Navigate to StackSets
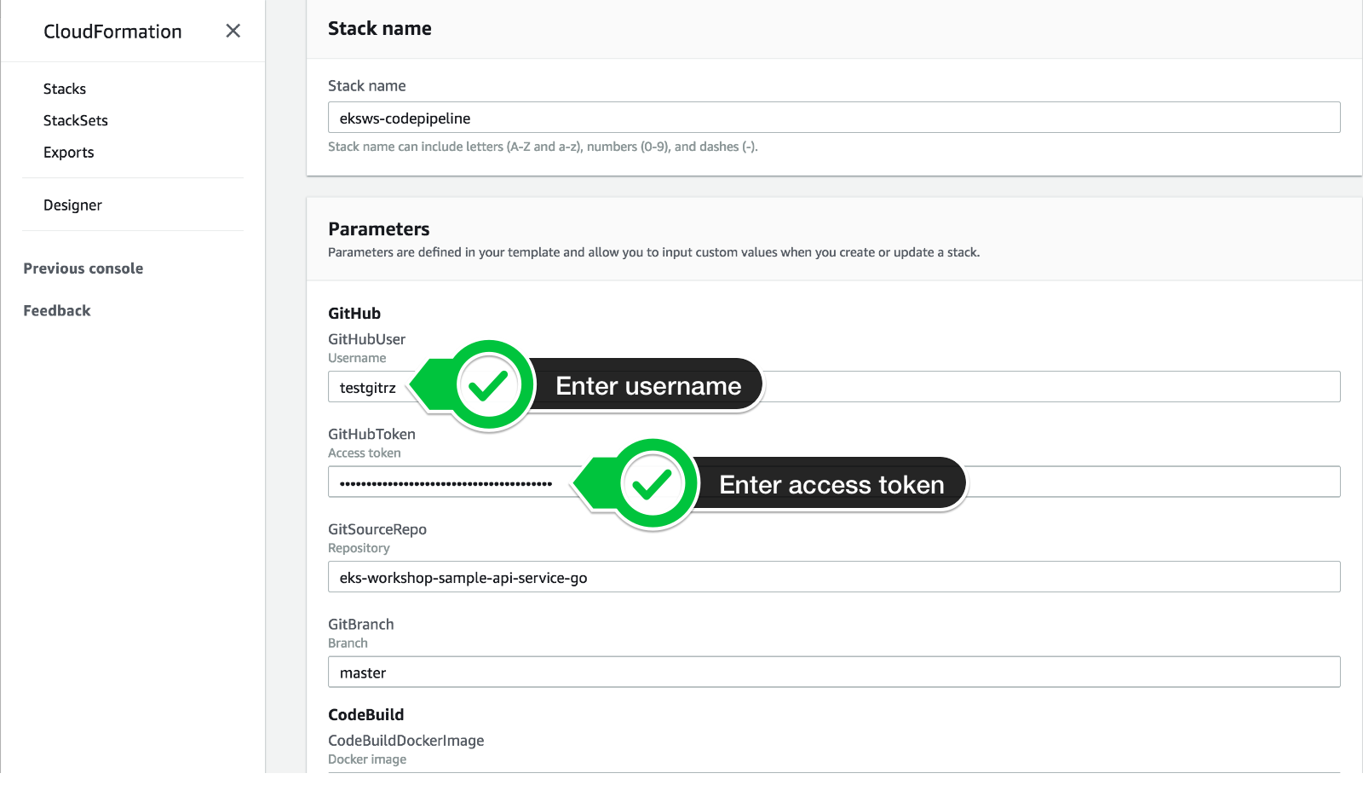Viewport: 1363px width, 808px height. click(x=75, y=120)
